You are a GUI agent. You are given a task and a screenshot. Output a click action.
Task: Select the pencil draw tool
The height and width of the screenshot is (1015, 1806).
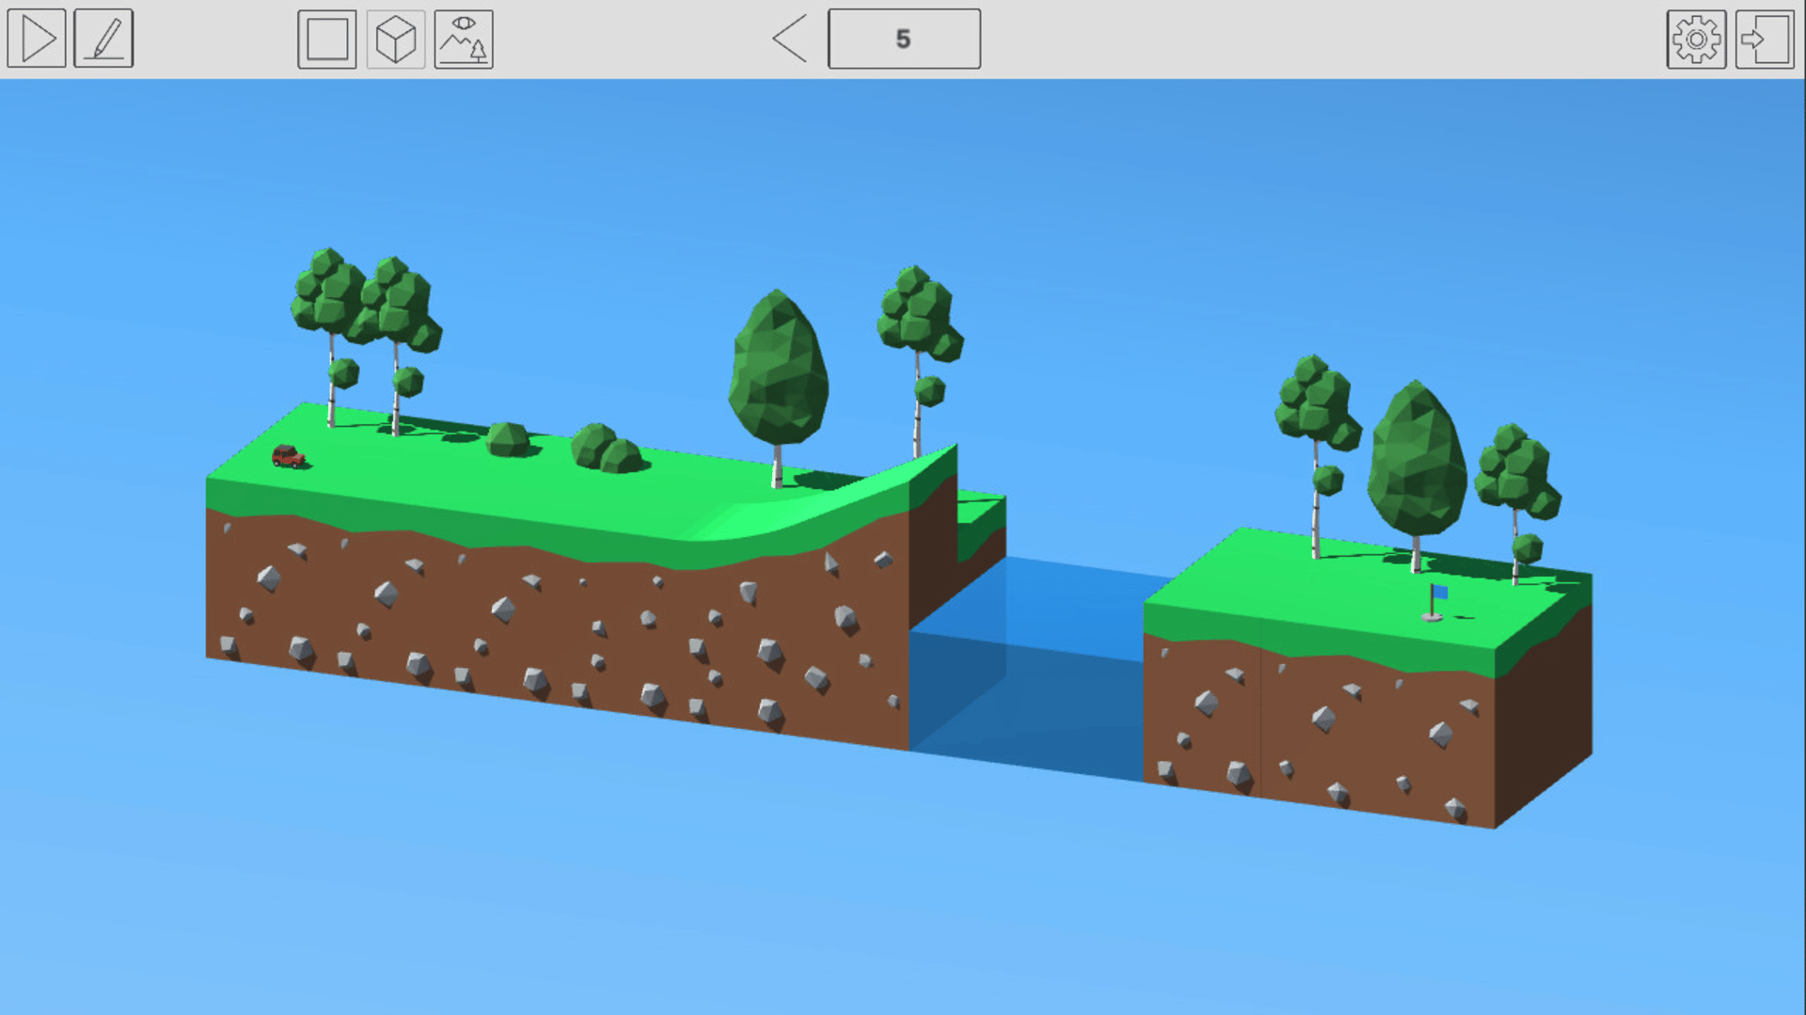tap(103, 39)
